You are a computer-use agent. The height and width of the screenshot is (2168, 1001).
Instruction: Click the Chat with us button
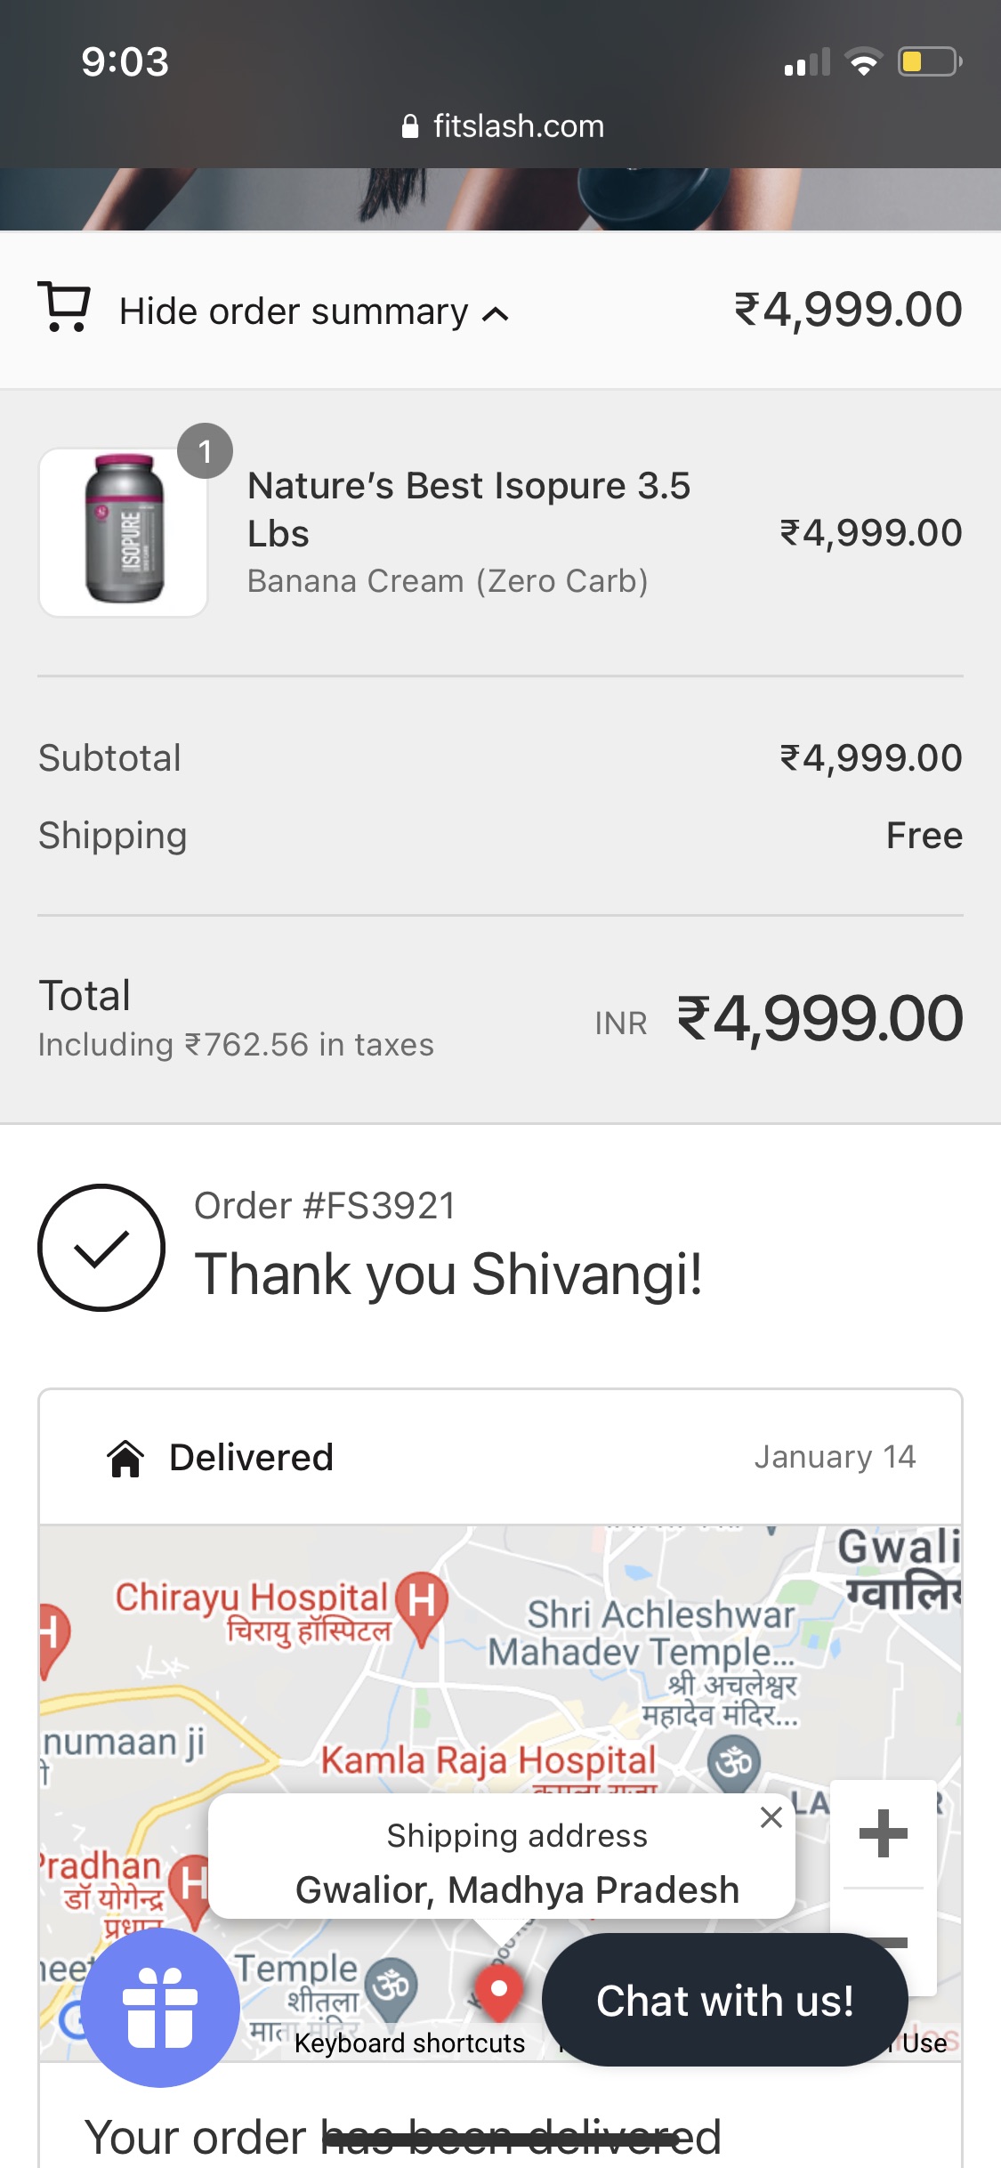pyautogui.click(x=724, y=2001)
